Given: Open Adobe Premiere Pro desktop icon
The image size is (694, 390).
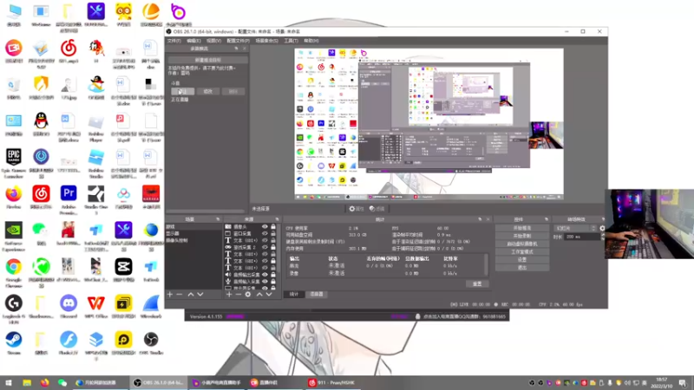Looking at the screenshot, I should click(x=69, y=200).
